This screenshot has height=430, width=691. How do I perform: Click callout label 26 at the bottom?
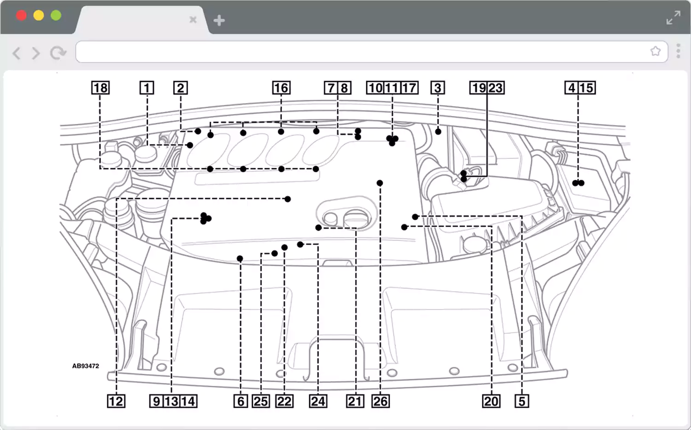(x=381, y=401)
